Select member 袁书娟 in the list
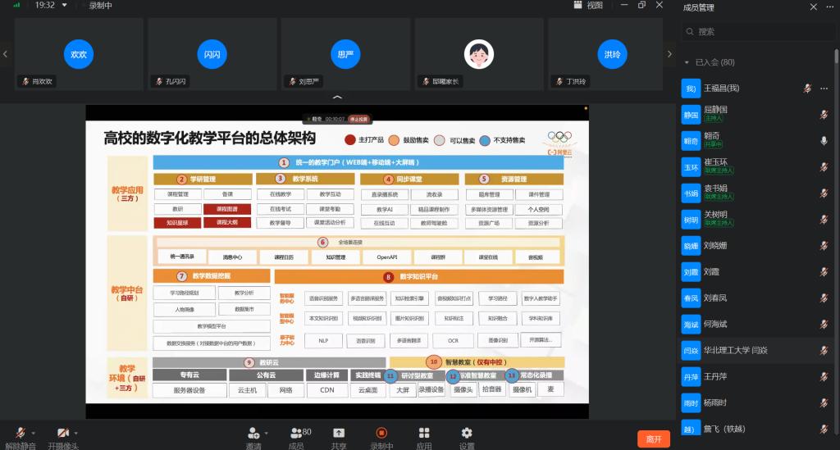The height and width of the screenshot is (450, 840). click(x=756, y=193)
